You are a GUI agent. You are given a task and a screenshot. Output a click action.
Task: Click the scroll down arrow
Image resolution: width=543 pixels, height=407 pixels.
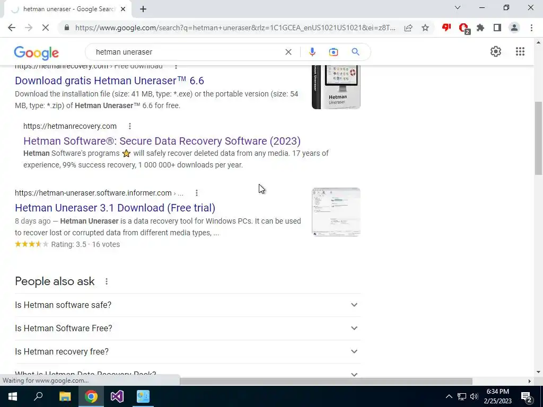(x=538, y=373)
